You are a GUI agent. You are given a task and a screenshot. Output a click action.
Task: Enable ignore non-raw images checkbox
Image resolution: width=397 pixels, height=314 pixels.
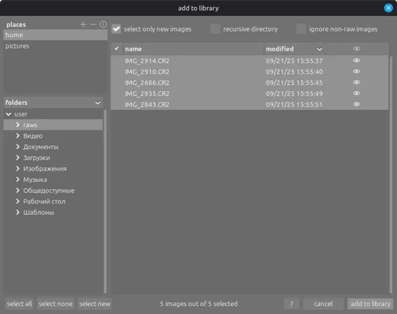[301, 29]
